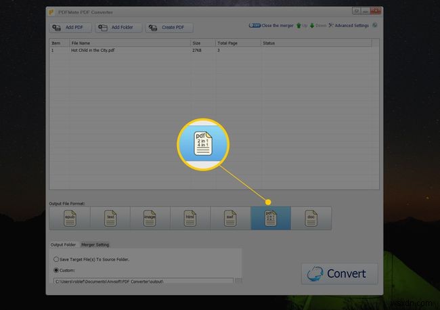
Task: Click the Item column header
Action: pos(60,43)
